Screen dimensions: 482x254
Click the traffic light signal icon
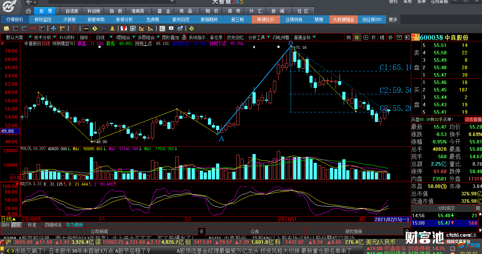(x=86, y=28)
